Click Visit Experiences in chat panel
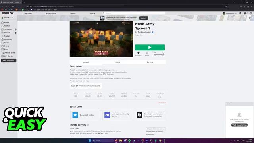 coord(239,125)
